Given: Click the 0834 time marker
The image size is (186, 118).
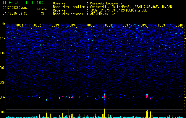Looking at the screenshot, I should coord(73,25).
